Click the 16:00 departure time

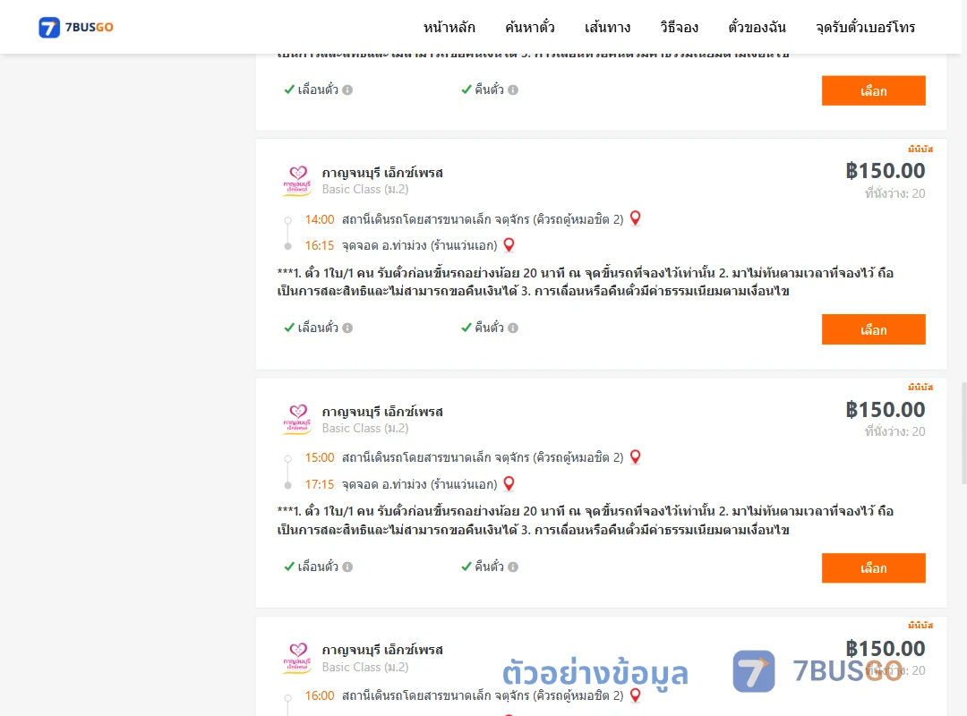click(x=320, y=695)
